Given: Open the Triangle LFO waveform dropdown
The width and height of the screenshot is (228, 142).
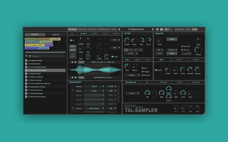Looking at the screenshot, I should (132, 75).
